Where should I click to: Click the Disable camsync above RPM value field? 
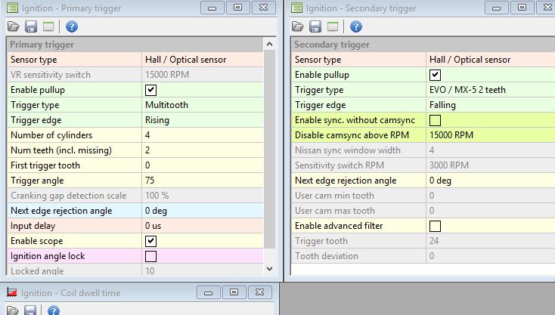pyautogui.click(x=488, y=135)
